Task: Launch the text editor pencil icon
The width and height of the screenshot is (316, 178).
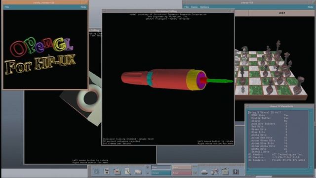Action: (127, 172)
